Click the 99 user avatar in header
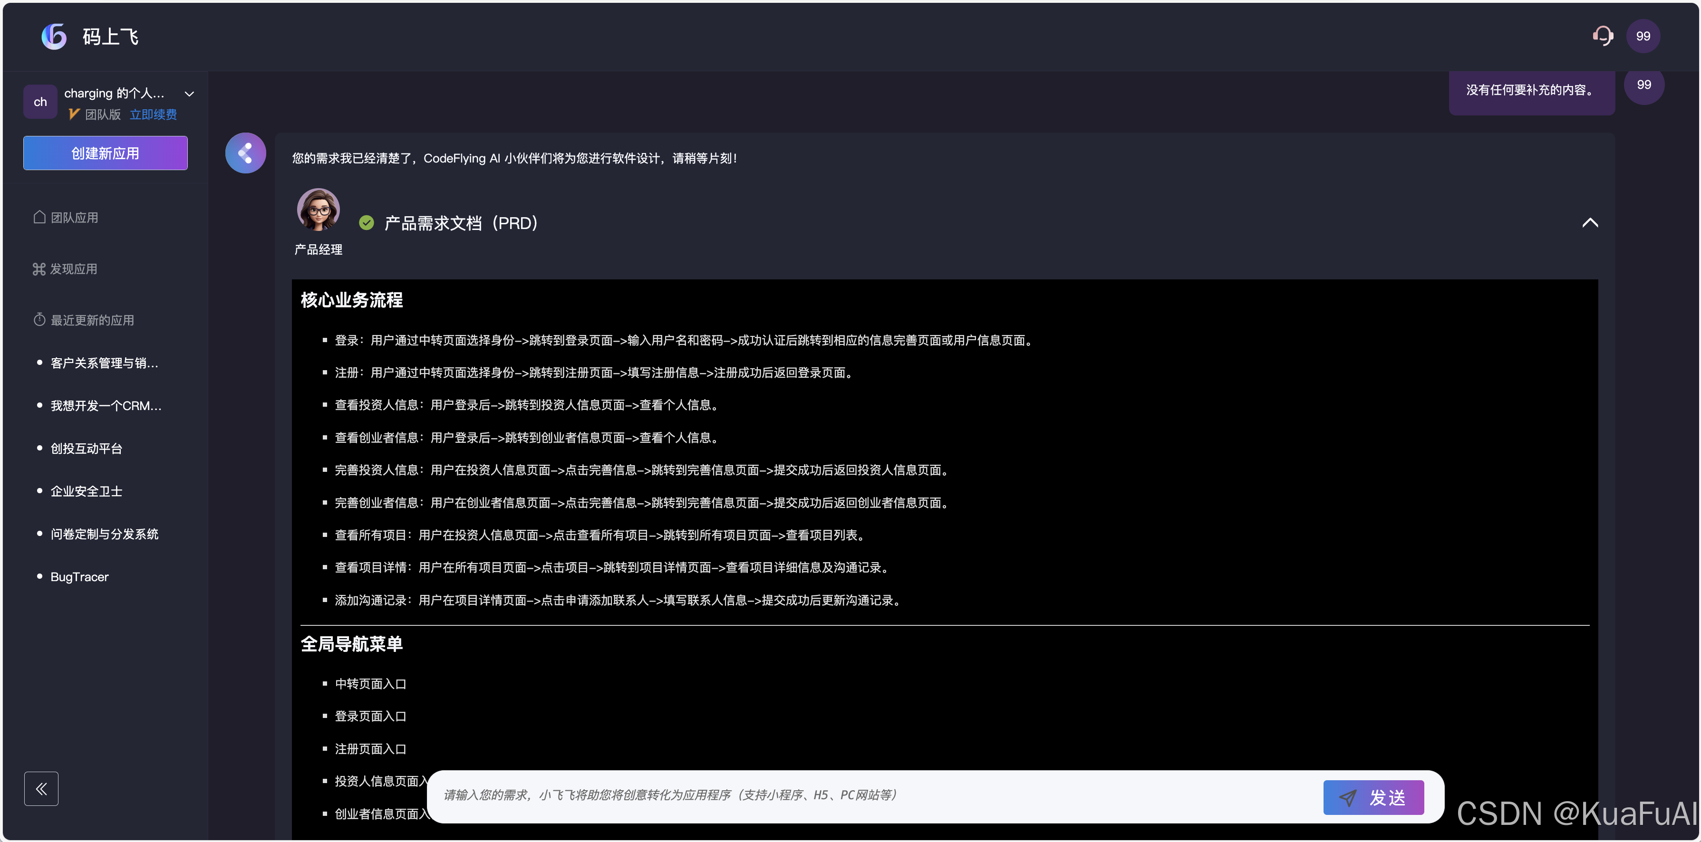 (x=1643, y=36)
